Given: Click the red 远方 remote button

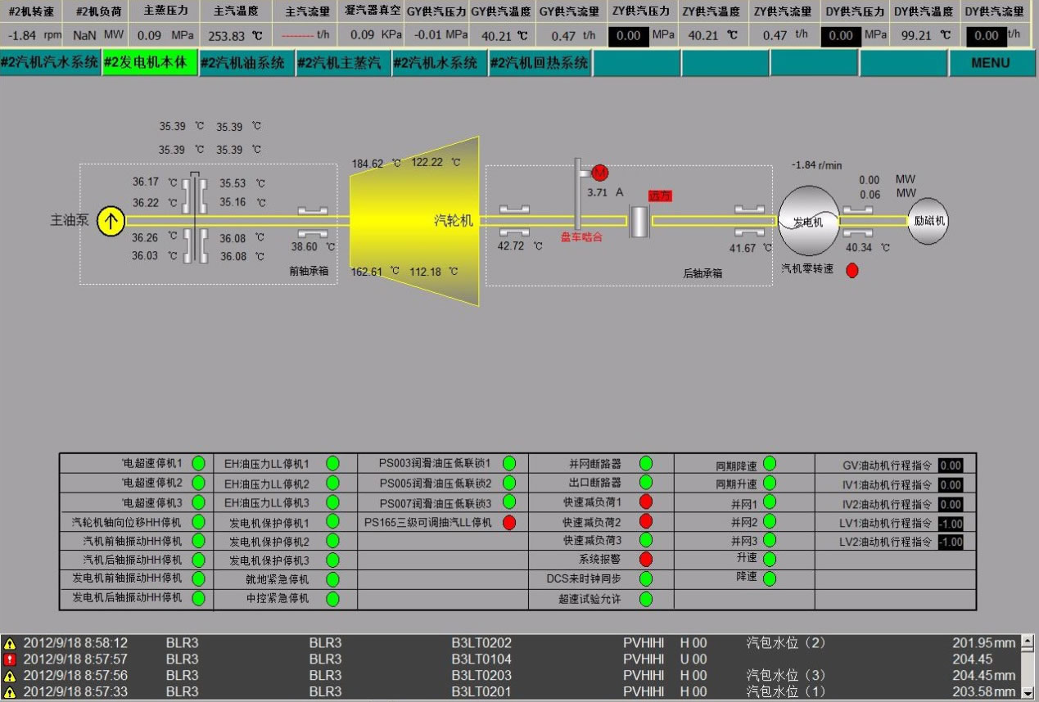Looking at the screenshot, I should pyautogui.click(x=659, y=196).
